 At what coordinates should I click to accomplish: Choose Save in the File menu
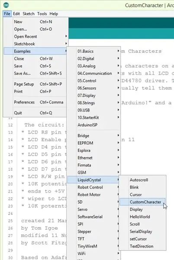click(35, 66)
